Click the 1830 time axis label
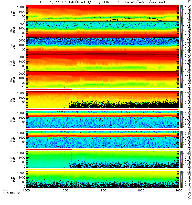This screenshot has width=192, height=205. 65,190
